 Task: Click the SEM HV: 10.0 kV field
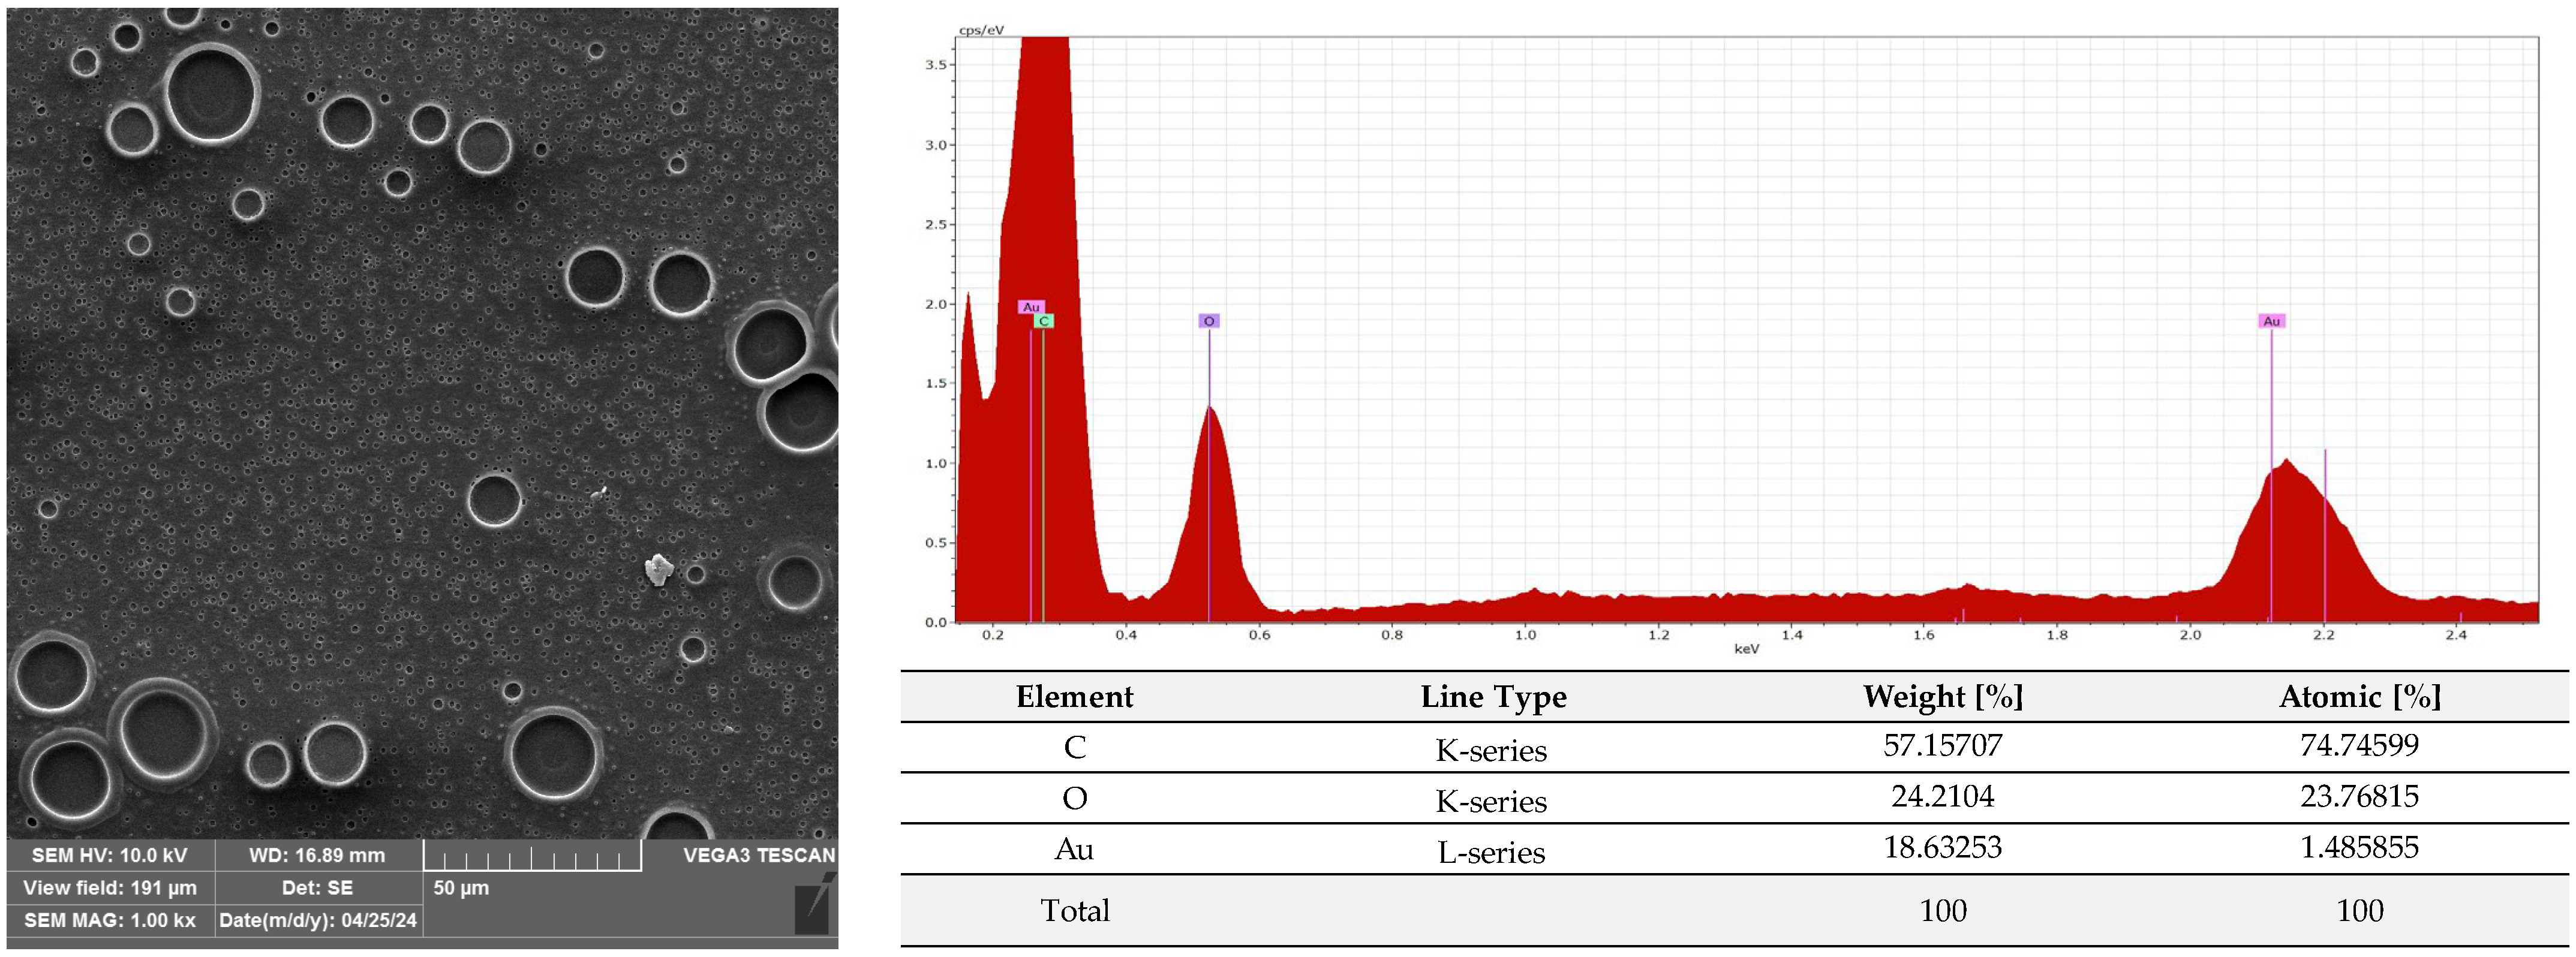[x=110, y=855]
